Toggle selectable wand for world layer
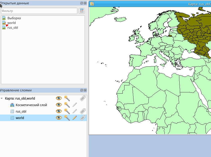The image size is (211, 157). [67, 118]
